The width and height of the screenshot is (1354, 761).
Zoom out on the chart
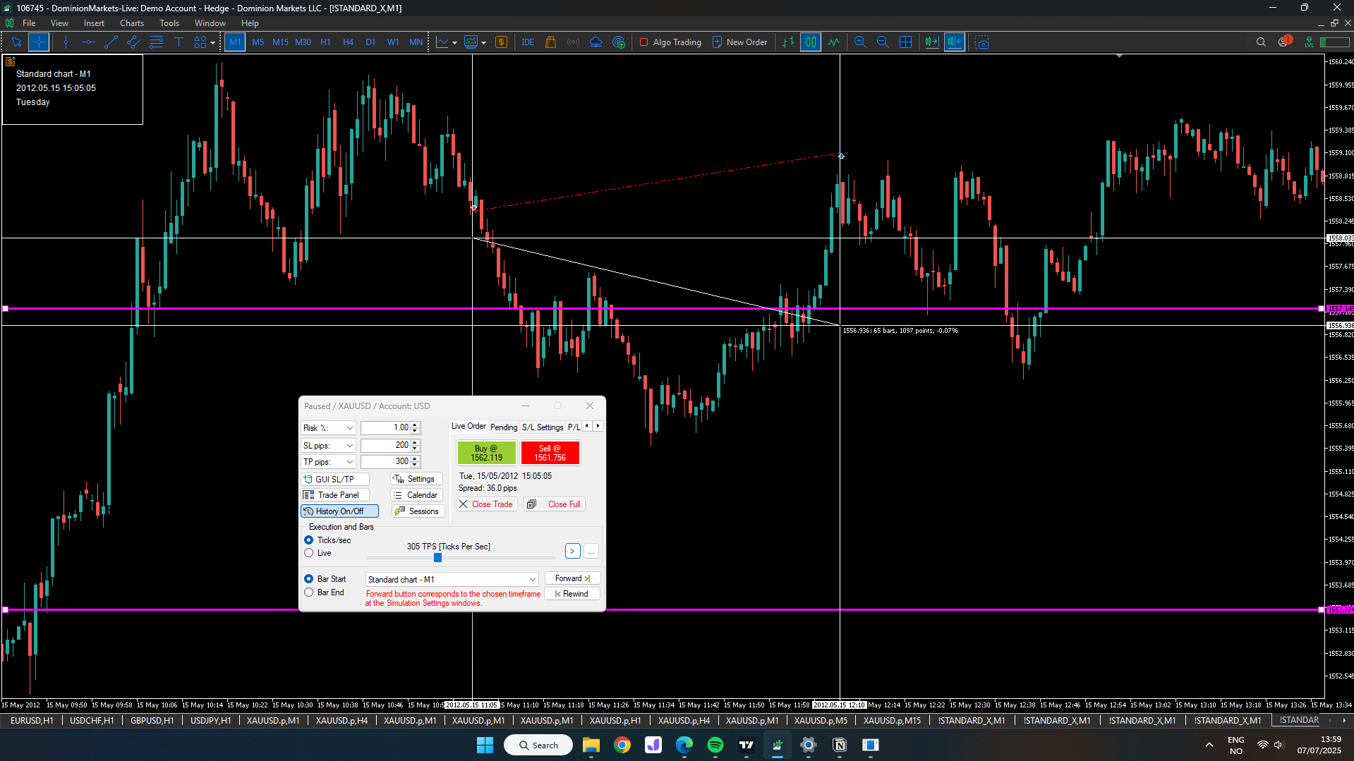[883, 42]
